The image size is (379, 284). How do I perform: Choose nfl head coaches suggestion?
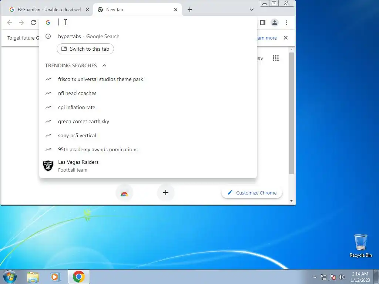click(148, 94)
